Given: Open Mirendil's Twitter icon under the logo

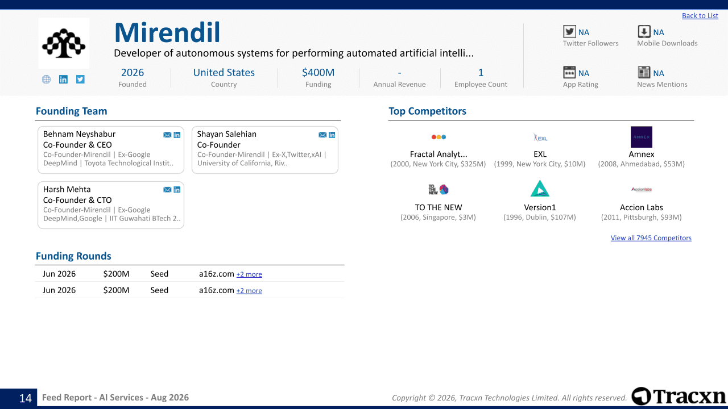Looking at the screenshot, I should pyautogui.click(x=80, y=80).
